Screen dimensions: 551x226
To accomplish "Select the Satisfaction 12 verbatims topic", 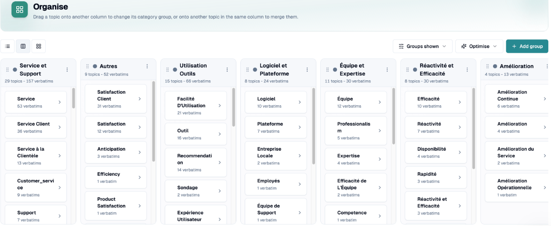I will point(116,127).
